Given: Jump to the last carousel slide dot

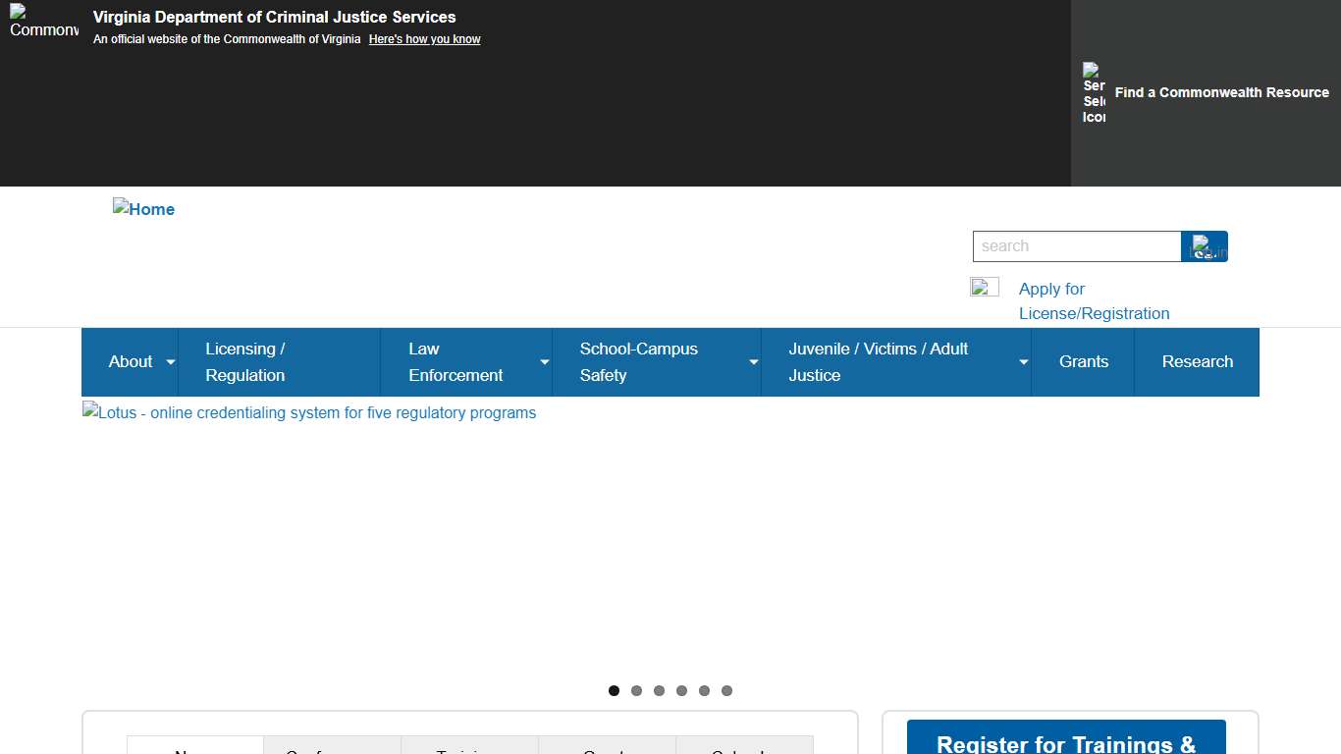Looking at the screenshot, I should pos(726,691).
